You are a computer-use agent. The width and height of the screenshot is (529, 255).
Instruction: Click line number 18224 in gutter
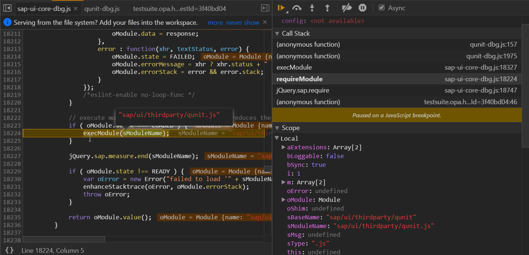11,133
